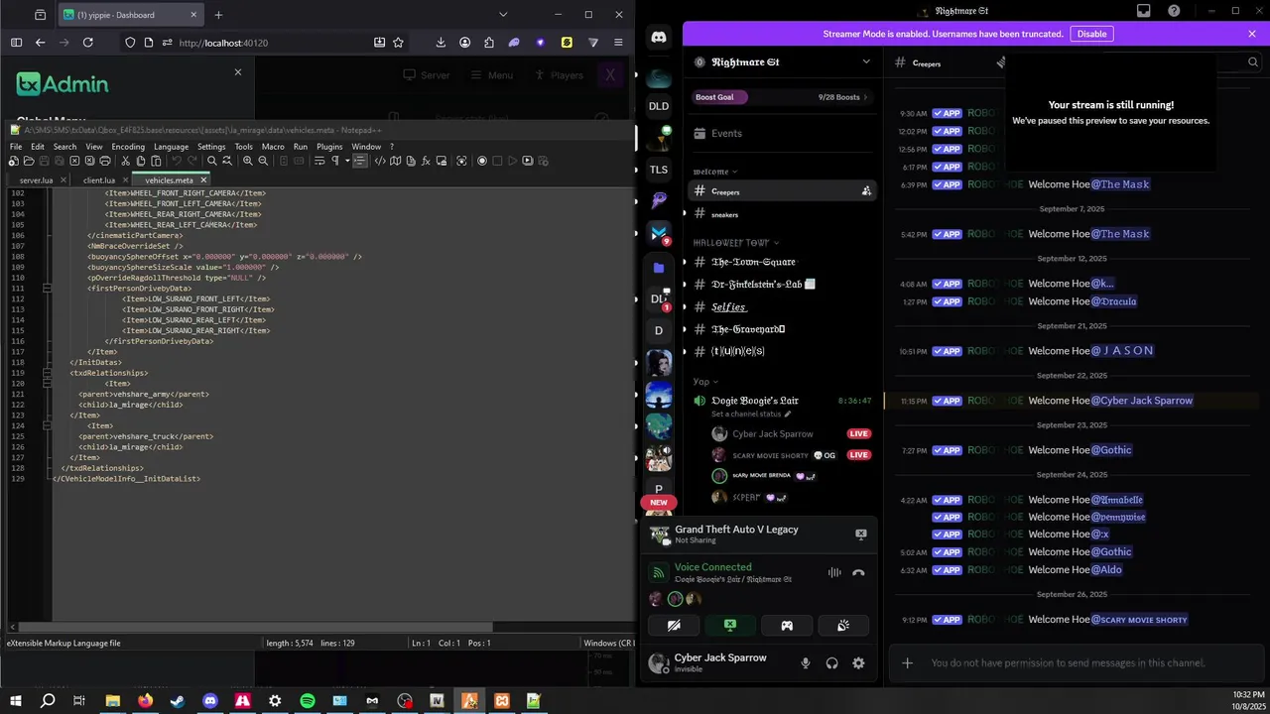The image size is (1270, 714).
Task: Click the Open file icon in Notepad++
Action: tap(28, 161)
